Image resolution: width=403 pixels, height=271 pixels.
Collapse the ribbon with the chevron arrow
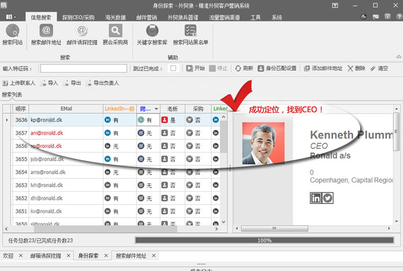pos(398,57)
